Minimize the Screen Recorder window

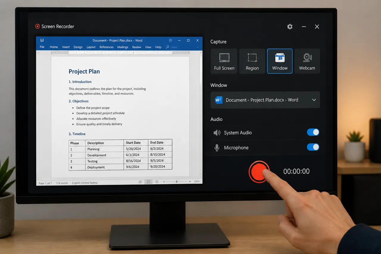[304, 27]
